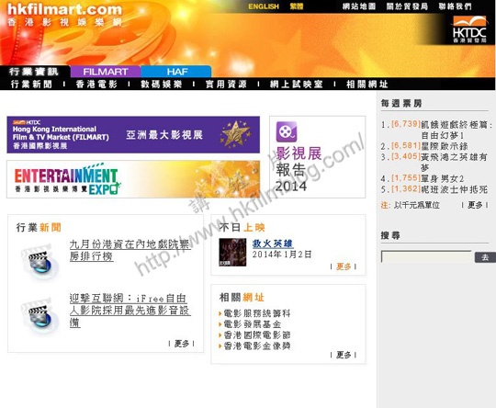Switch language to 繁體

point(297,6)
